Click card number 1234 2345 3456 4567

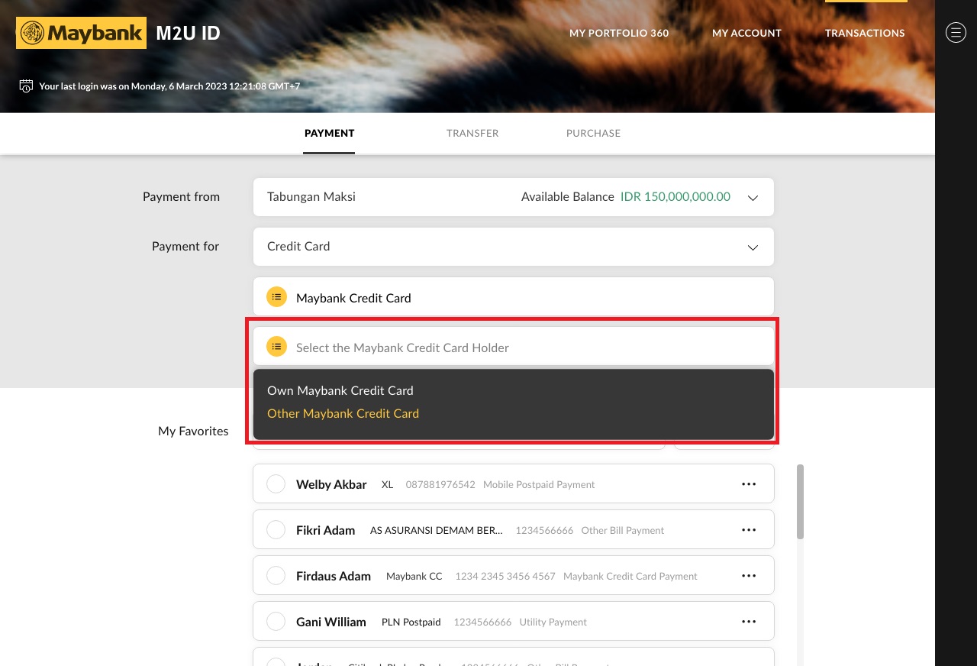tap(505, 576)
